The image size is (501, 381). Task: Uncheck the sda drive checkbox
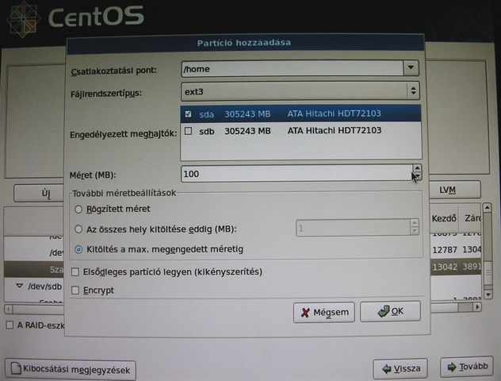coord(188,114)
